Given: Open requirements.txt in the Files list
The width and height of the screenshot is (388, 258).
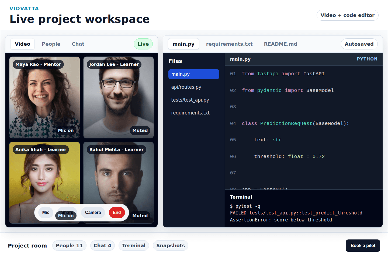Looking at the screenshot, I should pyautogui.click(x=194, y=113).
